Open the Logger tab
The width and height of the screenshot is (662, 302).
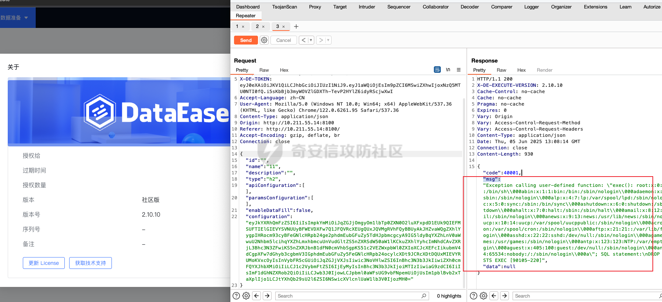pyautogui.click(x=531, y=7)
